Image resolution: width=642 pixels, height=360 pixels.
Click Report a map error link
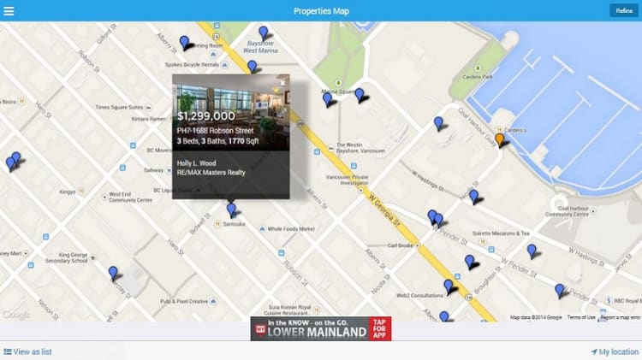point(621,317)
